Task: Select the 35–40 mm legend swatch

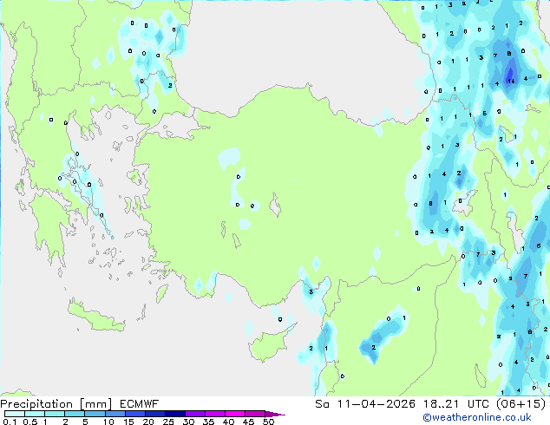Action: point(214,414)
